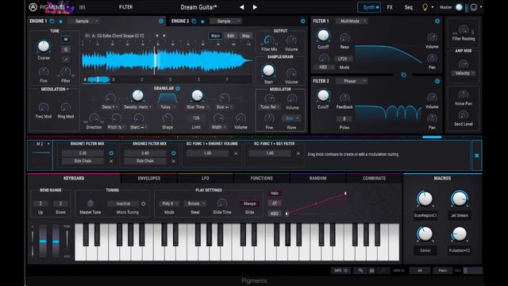The width and height of the screenshot is (508, 286).
Task: Open the Rotate voice steal dropdown
Action: pyautogui.click(x=195, y=203)
